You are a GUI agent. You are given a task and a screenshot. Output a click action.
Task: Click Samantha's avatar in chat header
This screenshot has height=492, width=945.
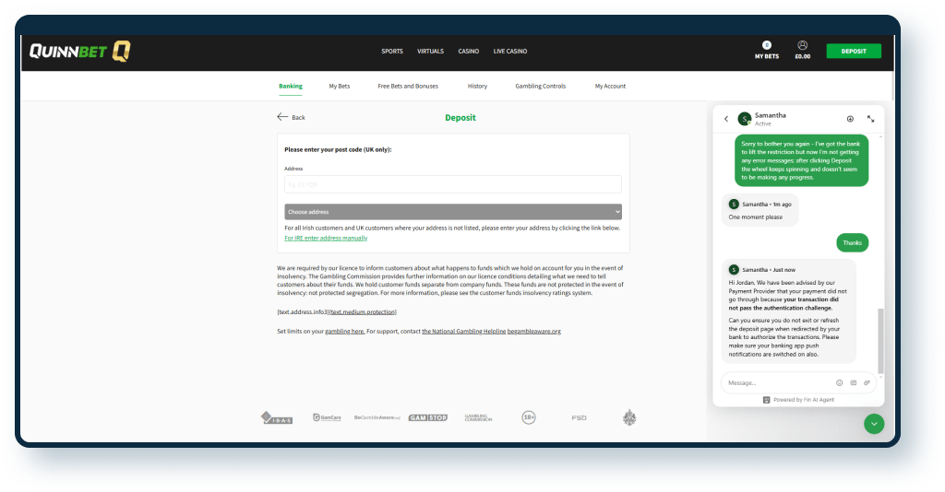[745, 119]
